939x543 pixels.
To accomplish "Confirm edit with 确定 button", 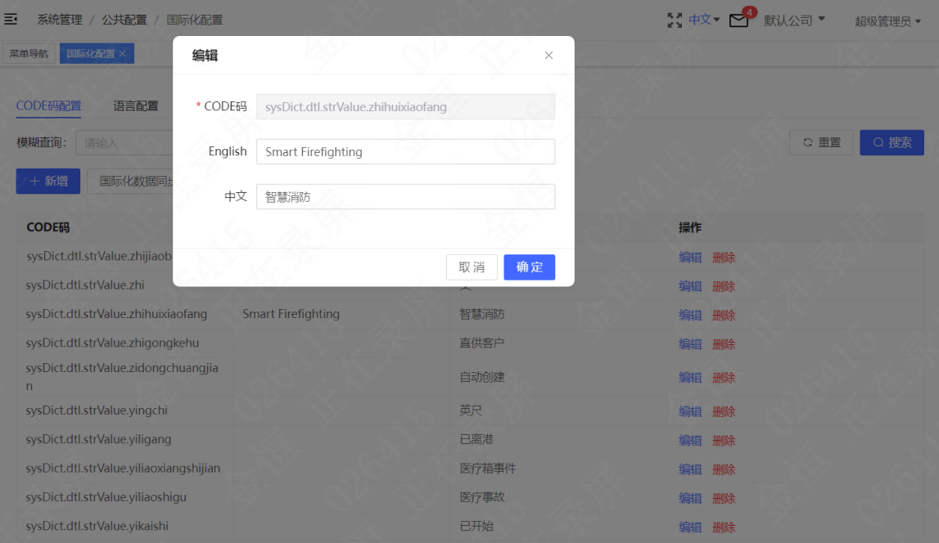I will (530, 267).
